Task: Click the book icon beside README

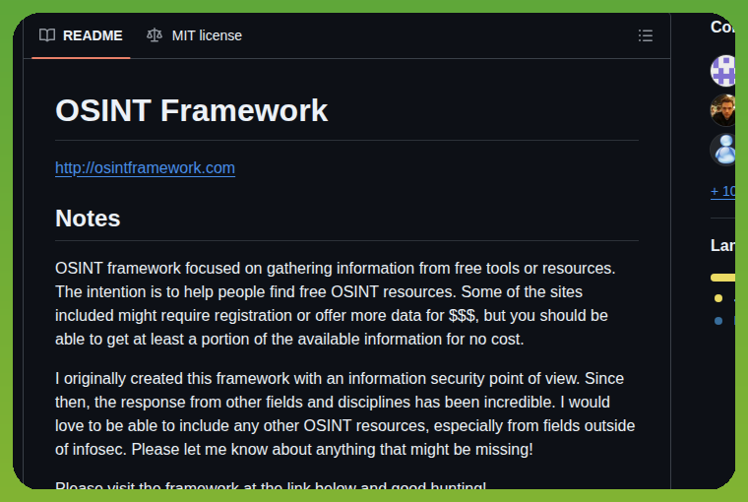Action: (47, 35)
